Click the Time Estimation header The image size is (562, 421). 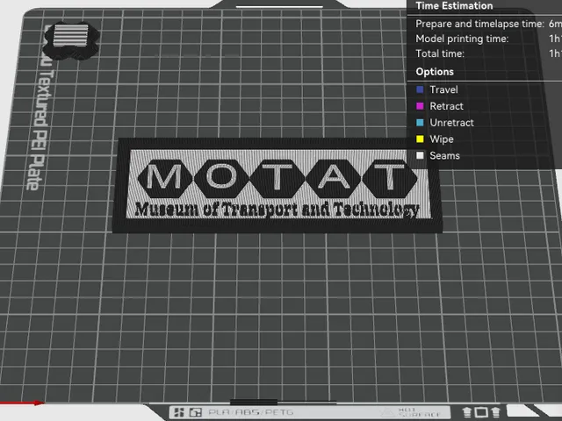pyautogui.click(x=454, y=6)
